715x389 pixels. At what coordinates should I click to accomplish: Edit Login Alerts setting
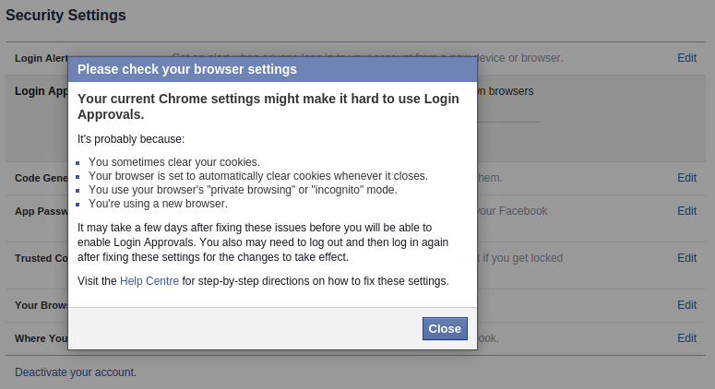(686, 58)
